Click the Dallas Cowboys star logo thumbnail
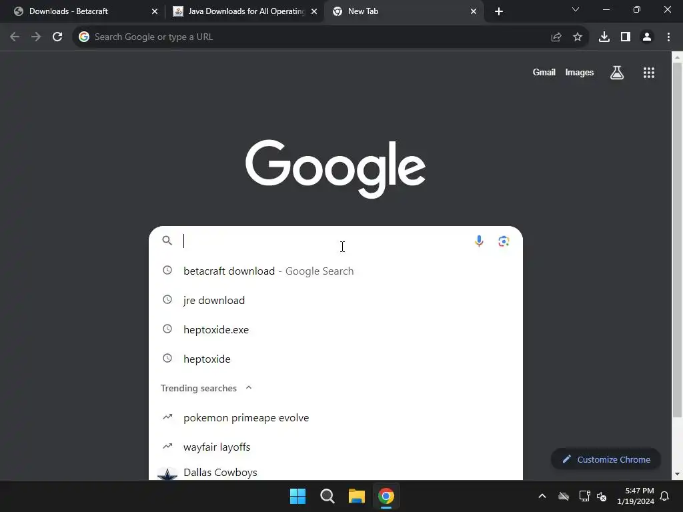The width and height of the screenshot is (683, 512). point(167,473)
